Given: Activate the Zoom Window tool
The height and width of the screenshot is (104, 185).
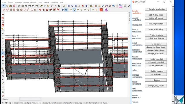Looking at the screenshot, I should (x=107, y=6).
